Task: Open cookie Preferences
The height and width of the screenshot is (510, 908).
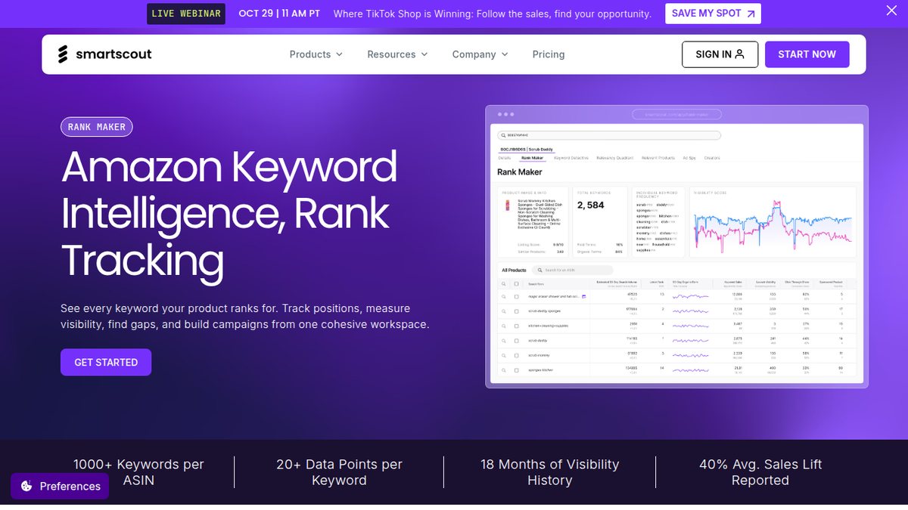Action: tap(60, 487)
